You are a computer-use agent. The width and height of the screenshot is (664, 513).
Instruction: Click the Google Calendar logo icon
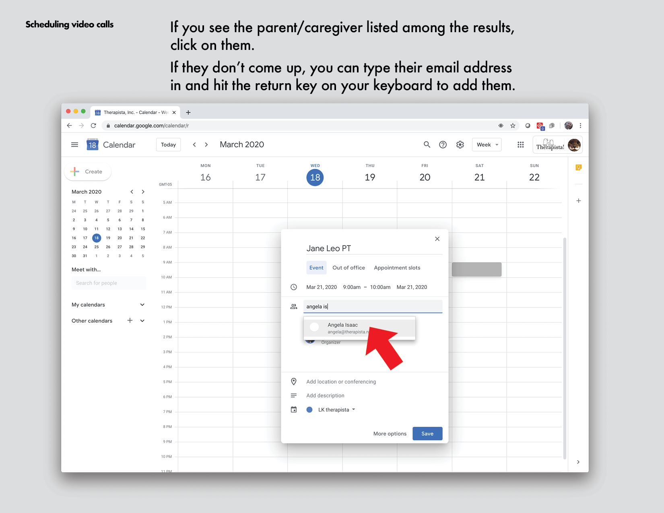point(92,144)
